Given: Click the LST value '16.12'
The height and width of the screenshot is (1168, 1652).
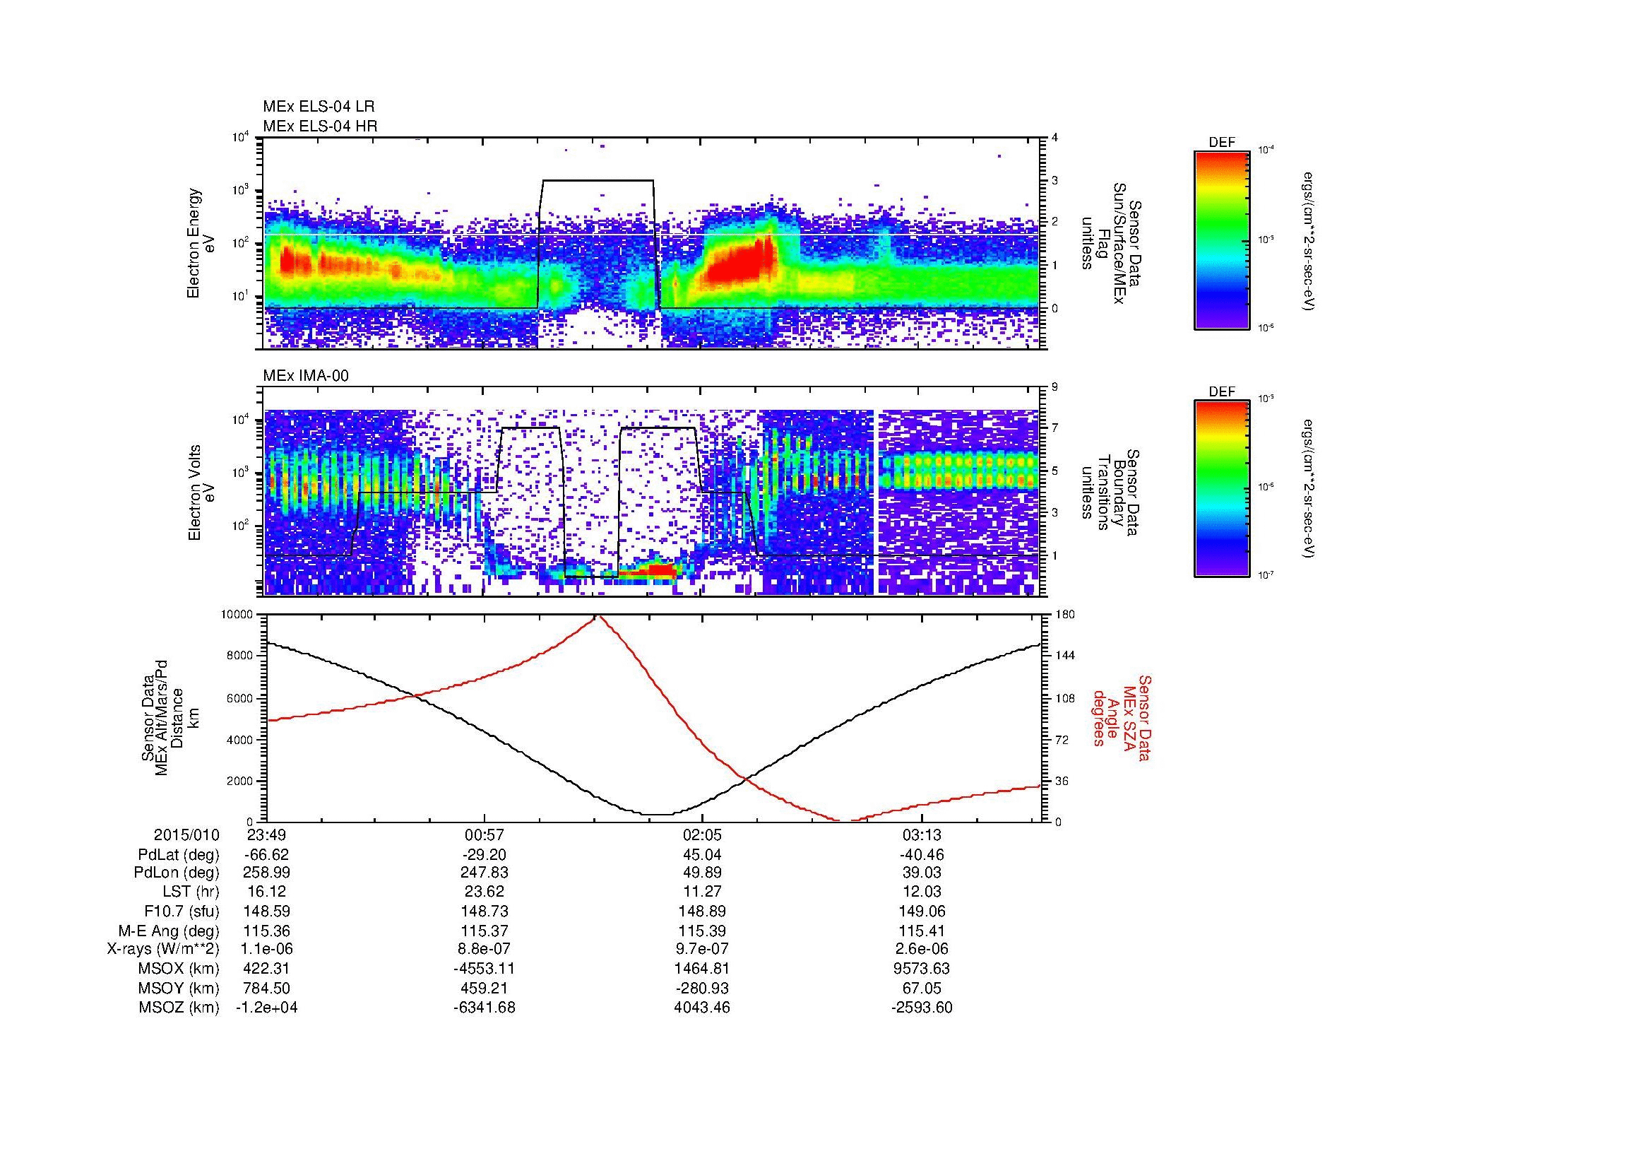Looking at the screenshot, I should tap(266, 892).
